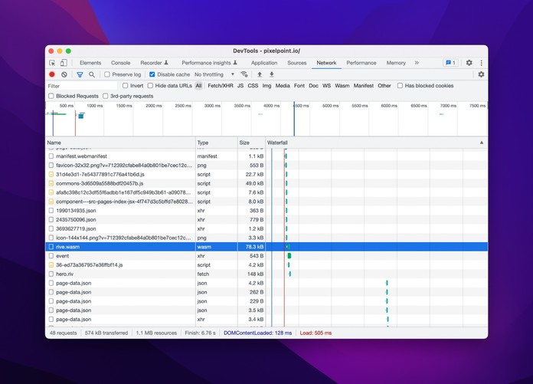Click the inspect element picker icon

(52, 63)
